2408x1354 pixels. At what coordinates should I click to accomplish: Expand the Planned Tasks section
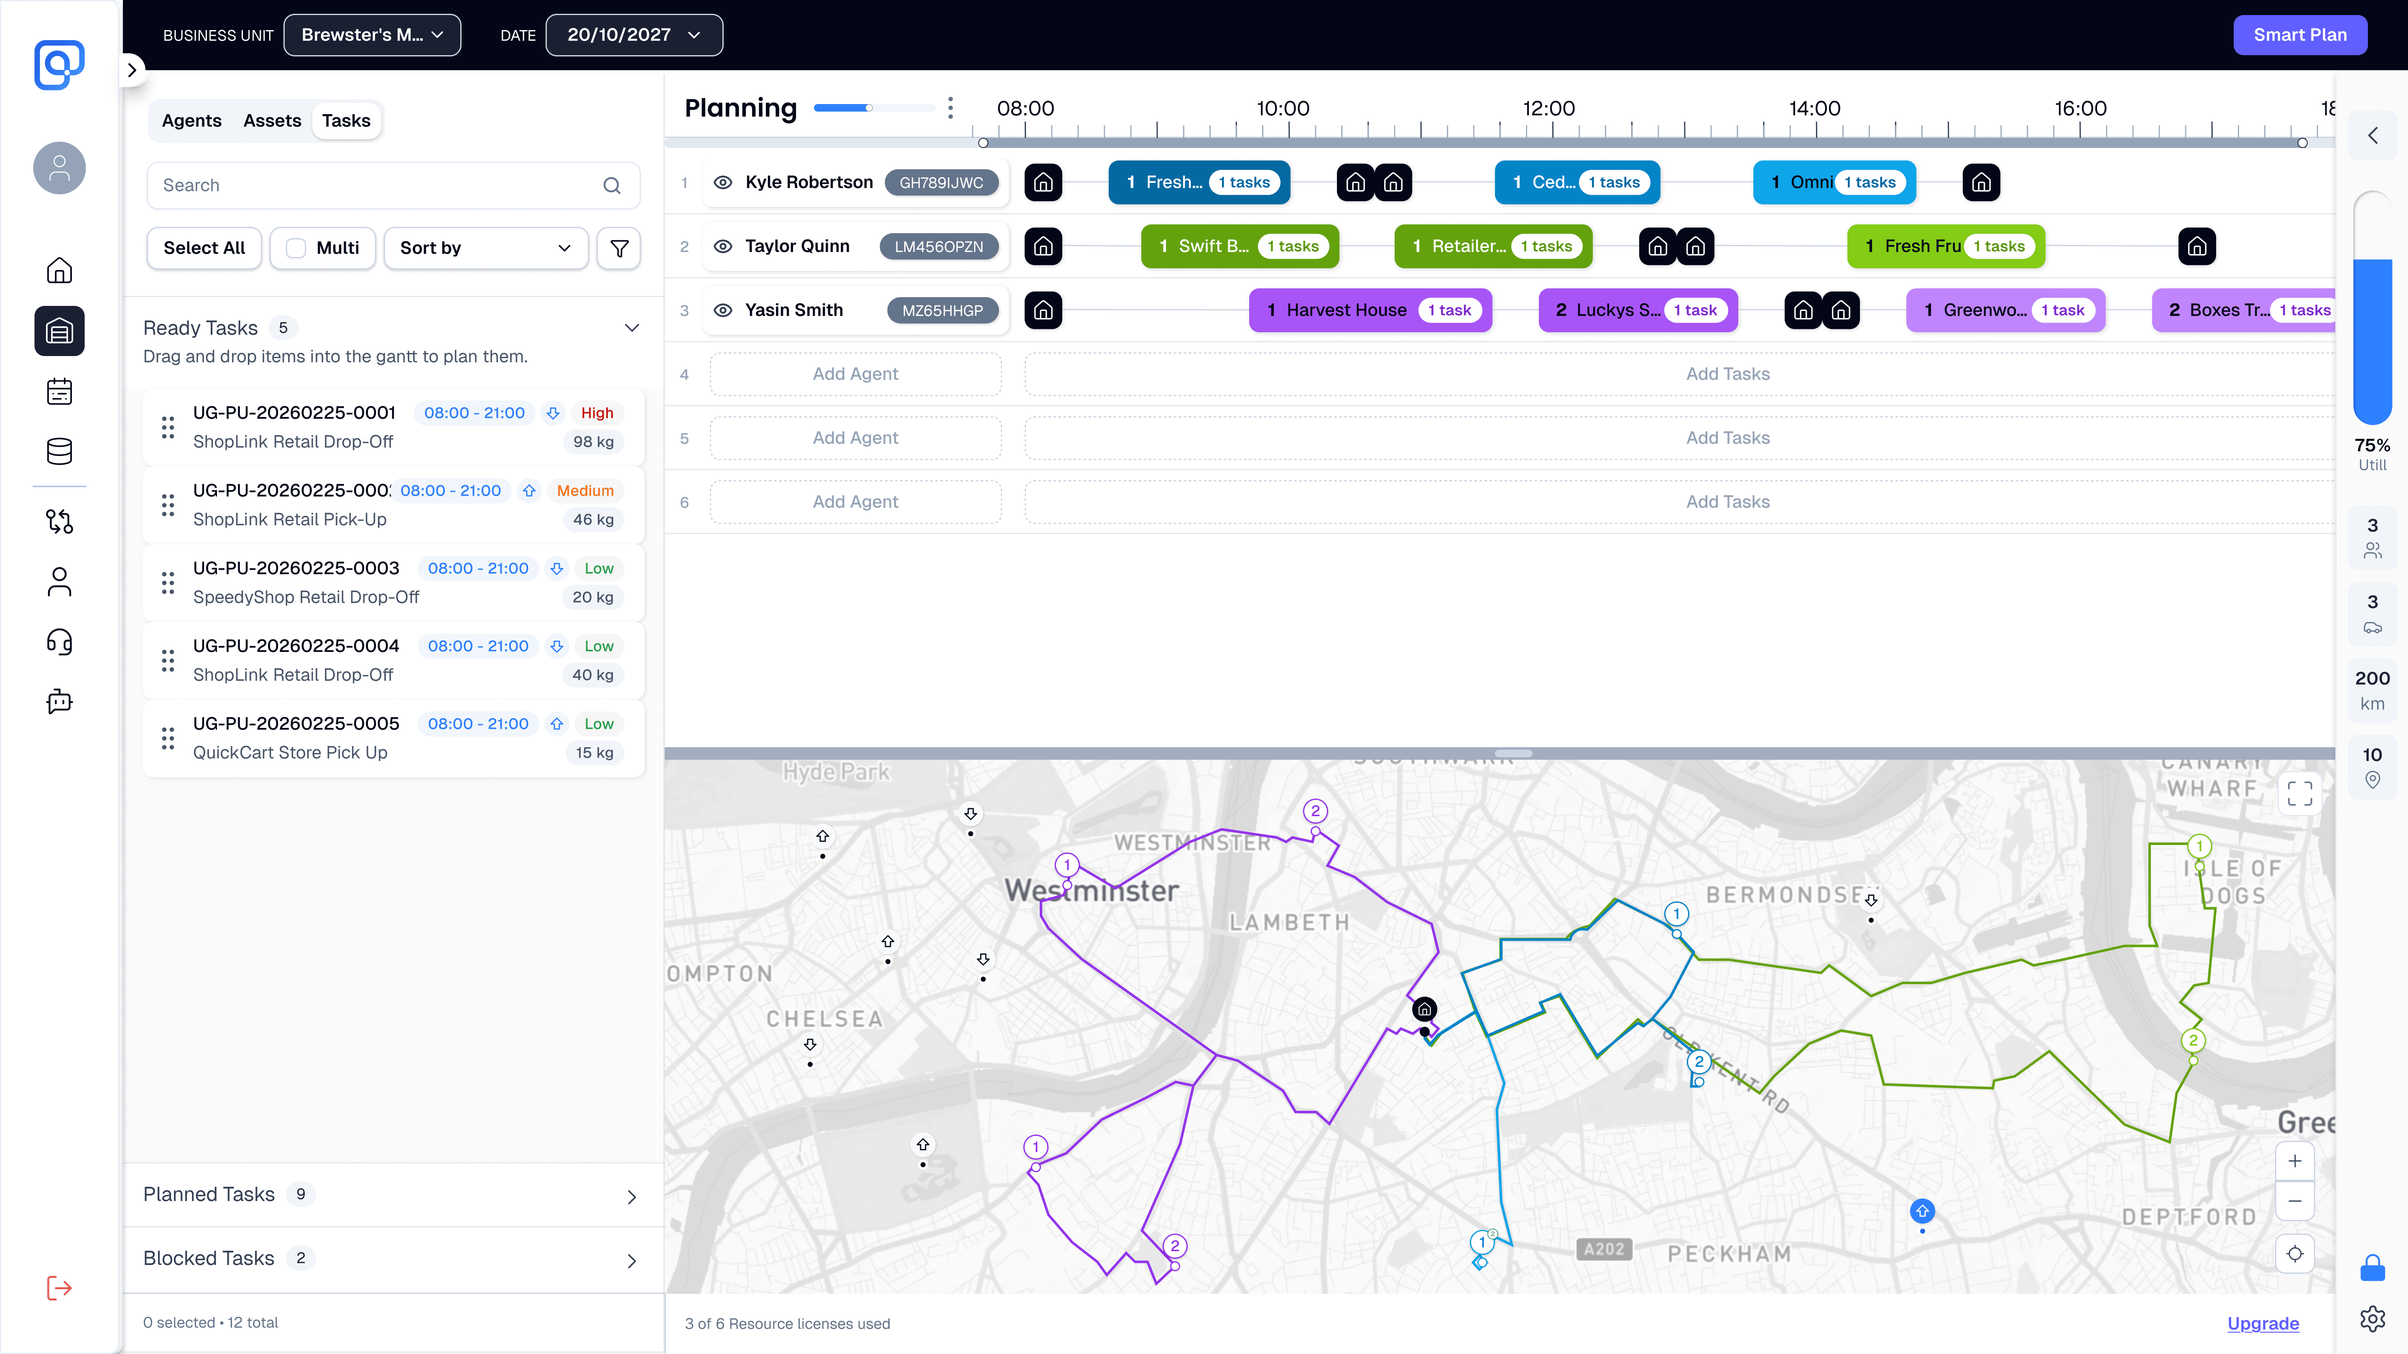tap(632, 1197)
